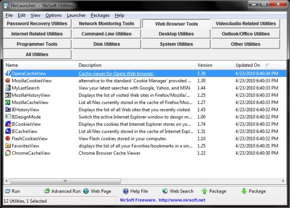Click the MozillaHistoryView row icon
290x208 pixels.
[8, 95]
